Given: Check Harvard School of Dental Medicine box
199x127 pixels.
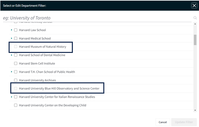Looking at the screenshot, I should tap(16, 55).
